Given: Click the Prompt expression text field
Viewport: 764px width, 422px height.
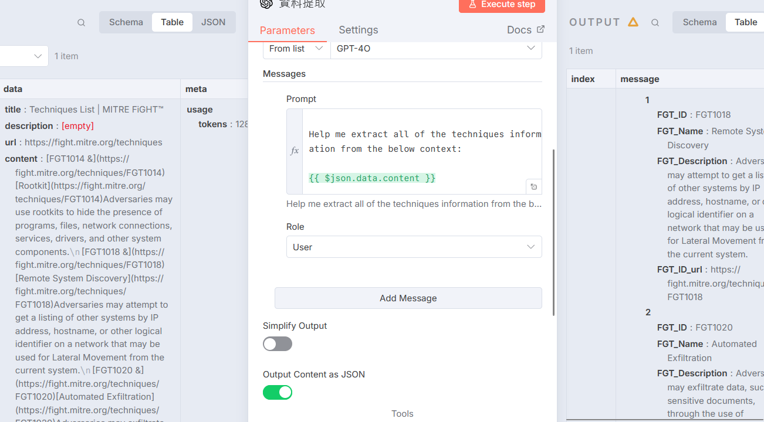Looking at the screenshot, I should tap(423, 151).
